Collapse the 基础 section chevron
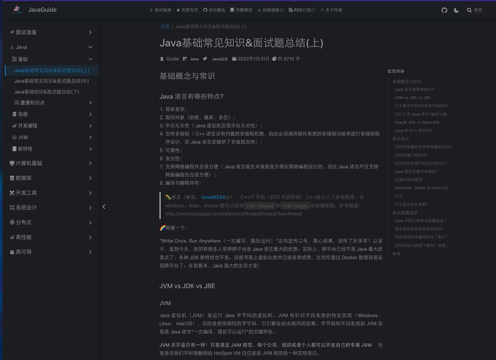Image resolution: width=496 pixels, height=360 pixels. (x=90, y=59)
